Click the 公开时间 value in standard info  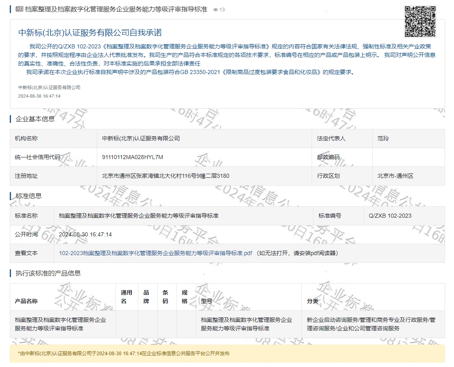[85, 234]
